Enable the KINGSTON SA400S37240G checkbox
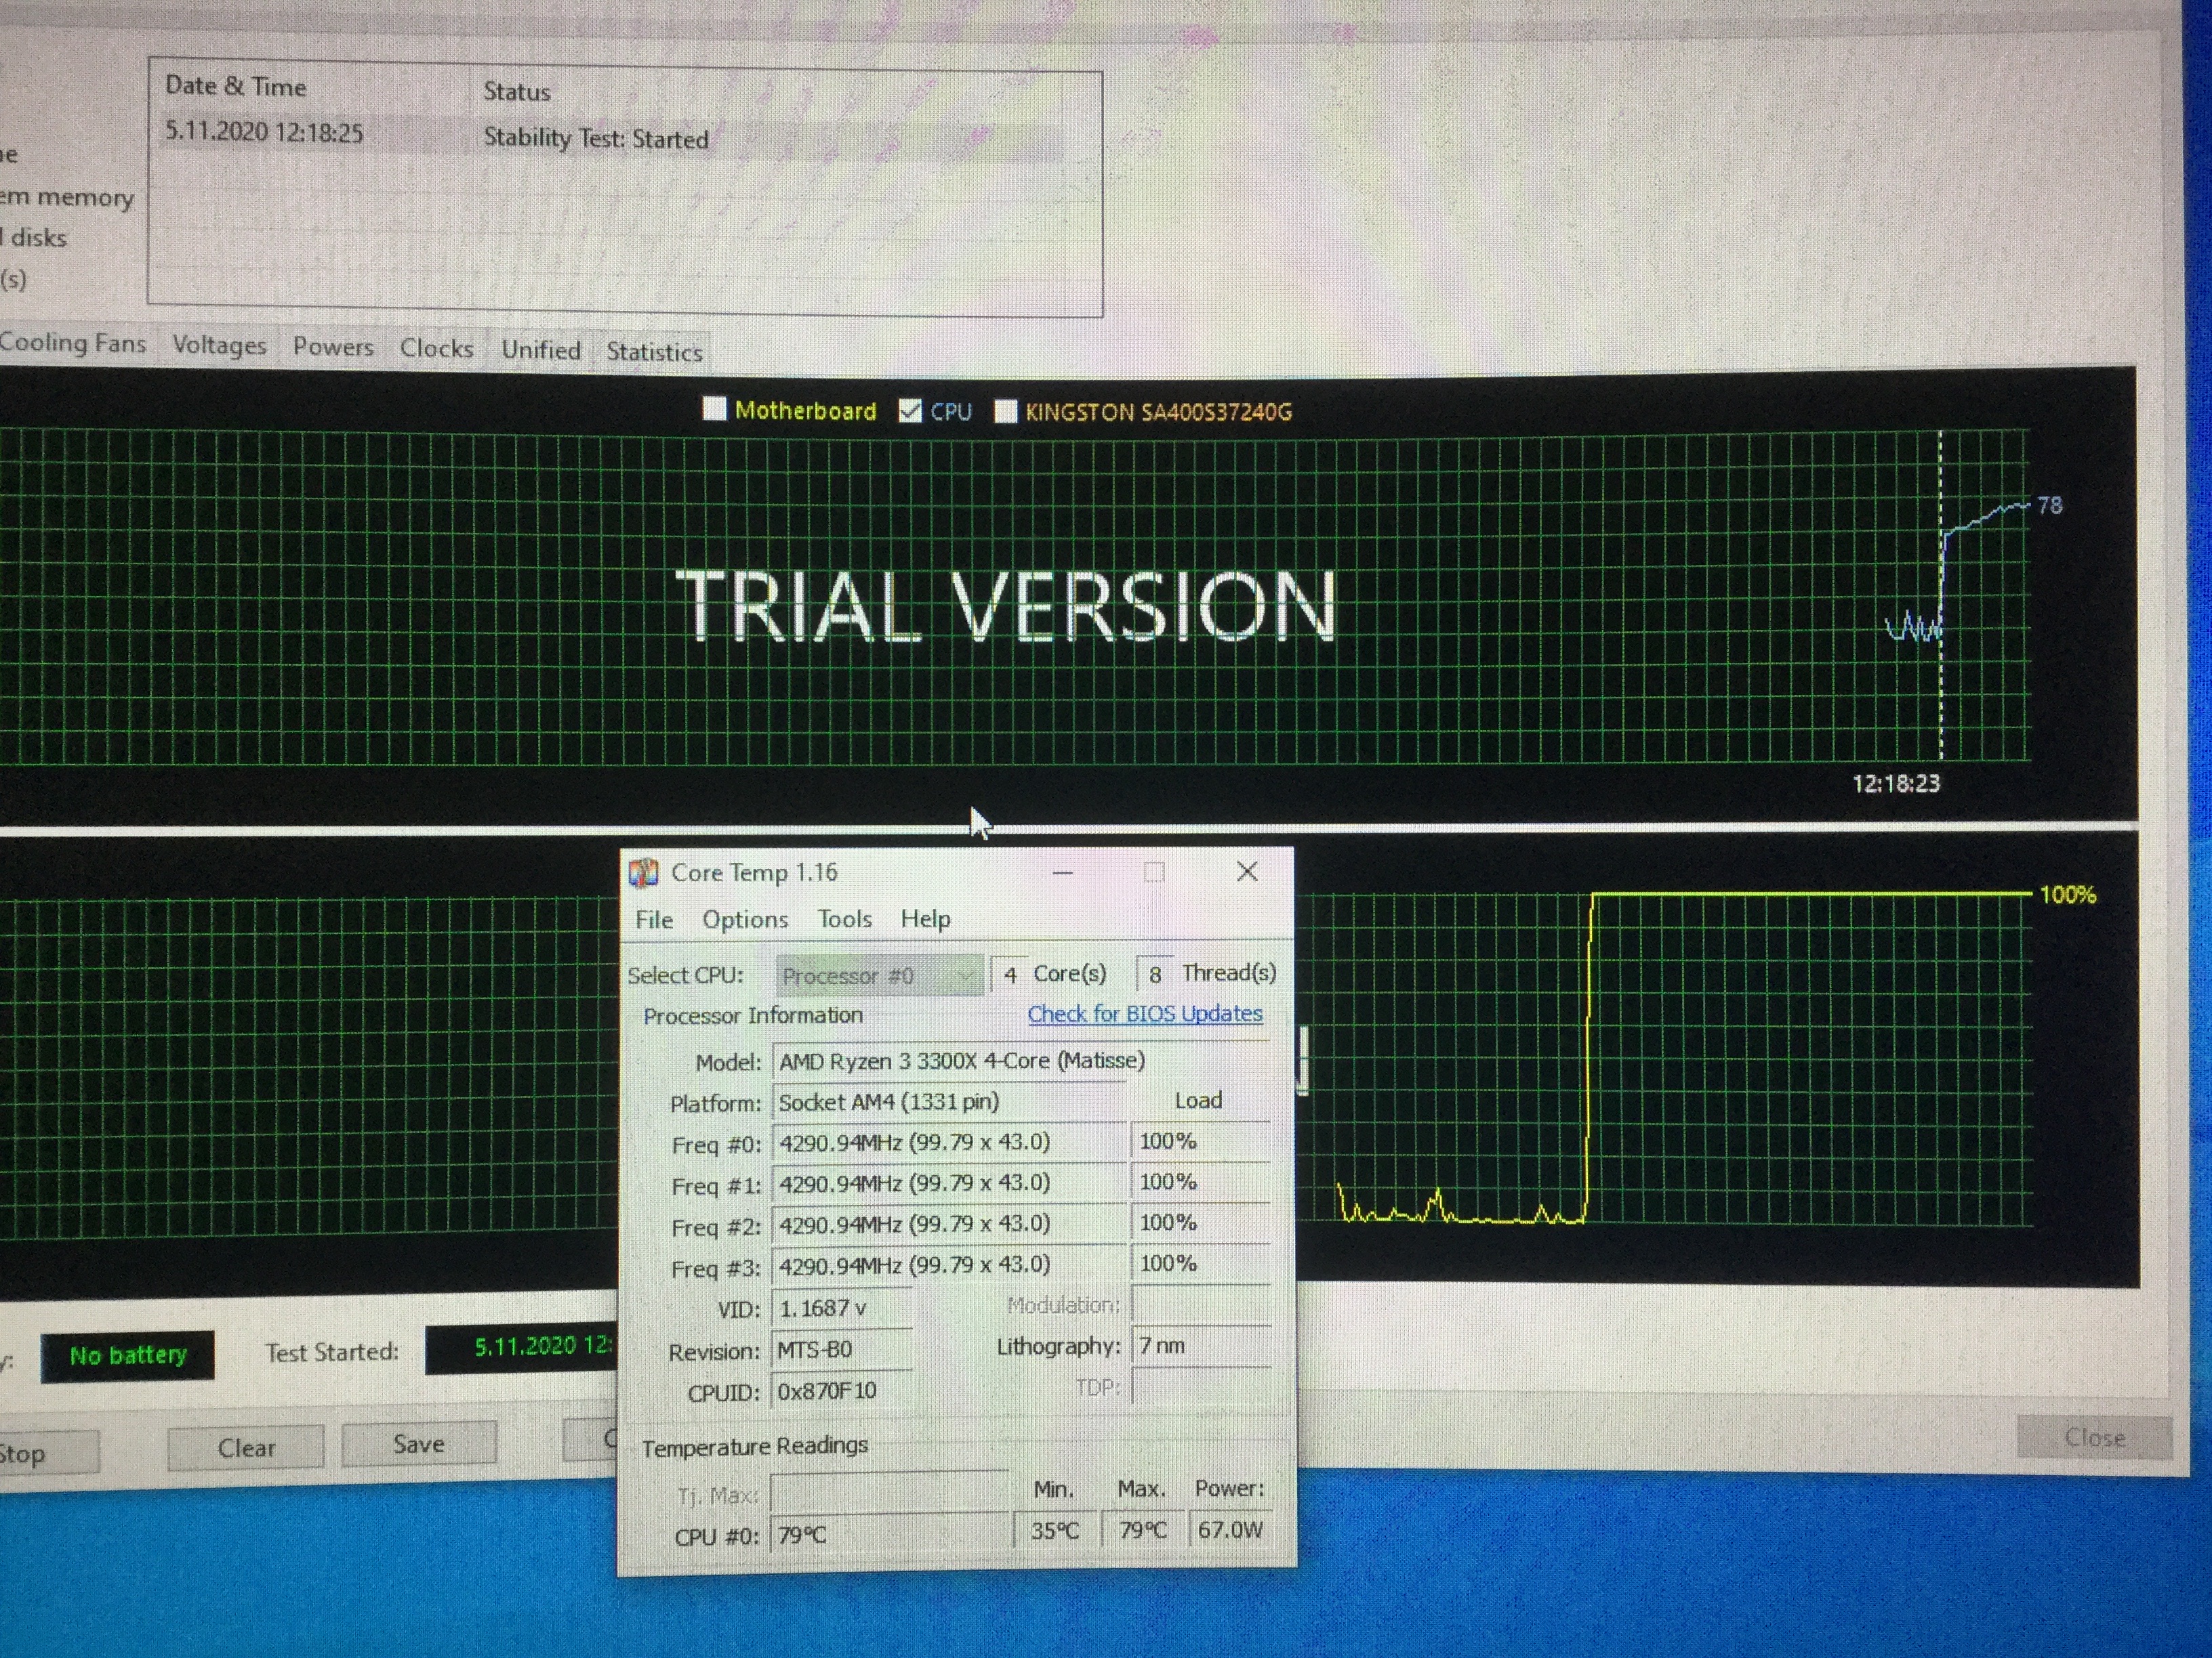 tap(1005, 412)
